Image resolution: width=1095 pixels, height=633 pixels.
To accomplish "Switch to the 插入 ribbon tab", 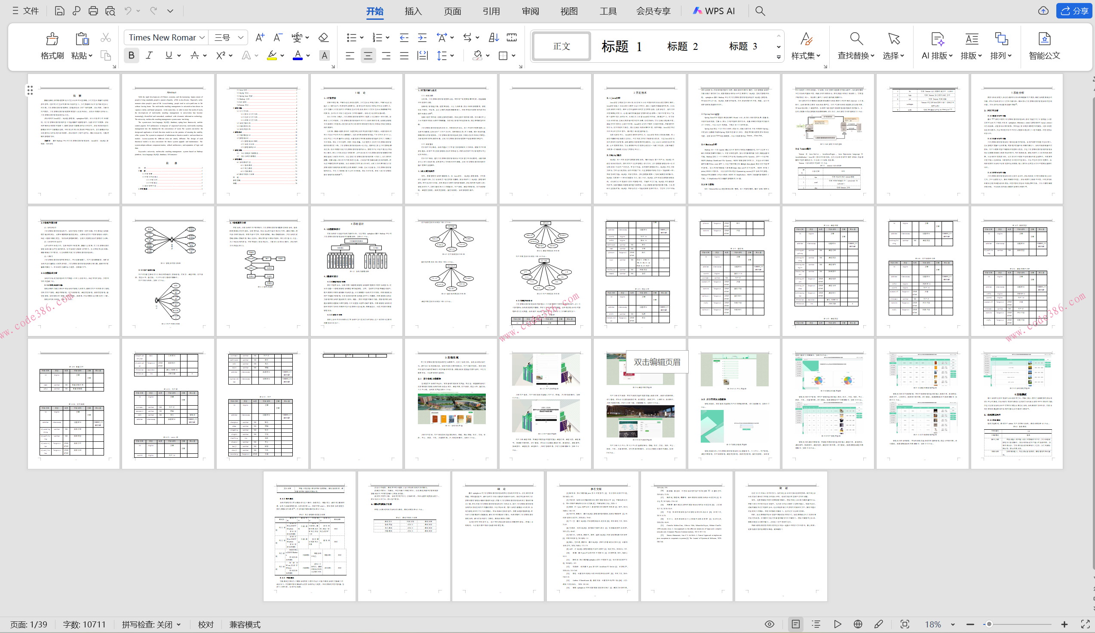I will 413,11.
